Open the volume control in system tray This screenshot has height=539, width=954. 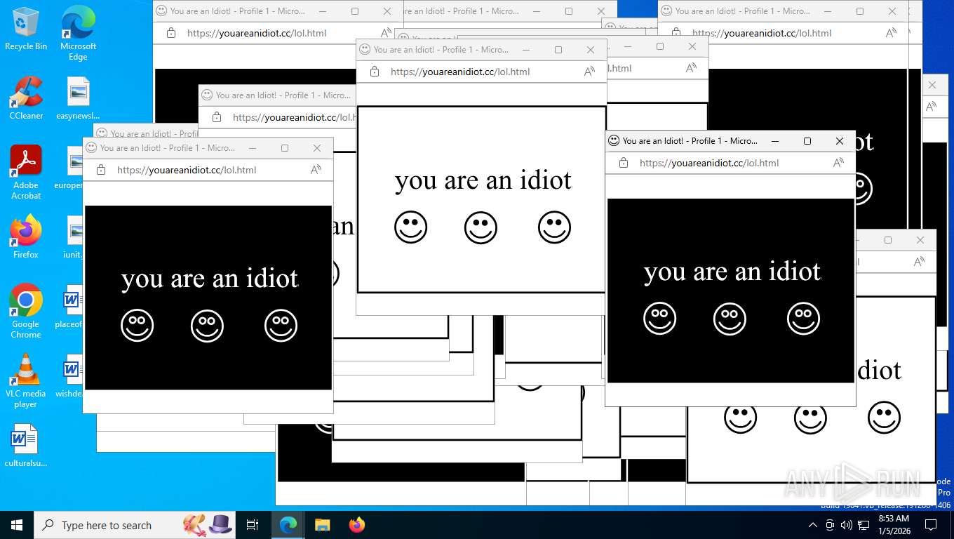pos(847,525)
